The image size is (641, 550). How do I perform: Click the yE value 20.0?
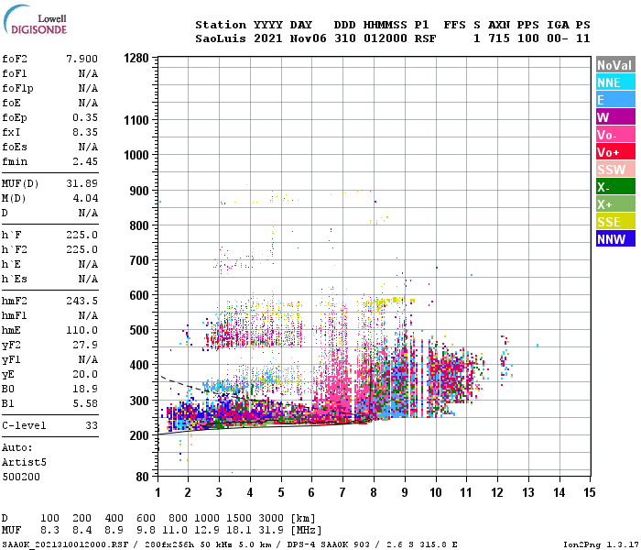pos(85,374)
